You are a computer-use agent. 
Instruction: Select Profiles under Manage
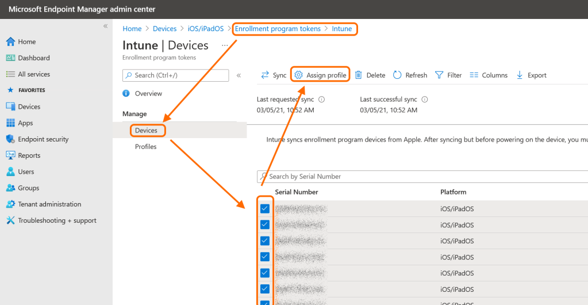click(x=145, y=147)
